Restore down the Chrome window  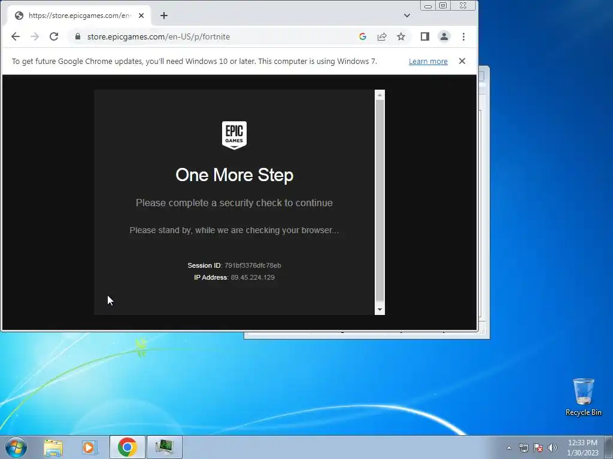click(x=443, y=5)
